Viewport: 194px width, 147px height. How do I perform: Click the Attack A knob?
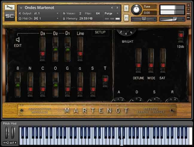click(x=119, y=100)
